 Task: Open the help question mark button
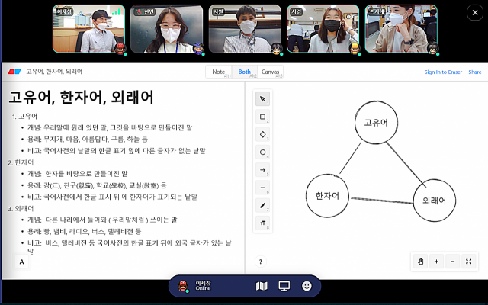261,262
